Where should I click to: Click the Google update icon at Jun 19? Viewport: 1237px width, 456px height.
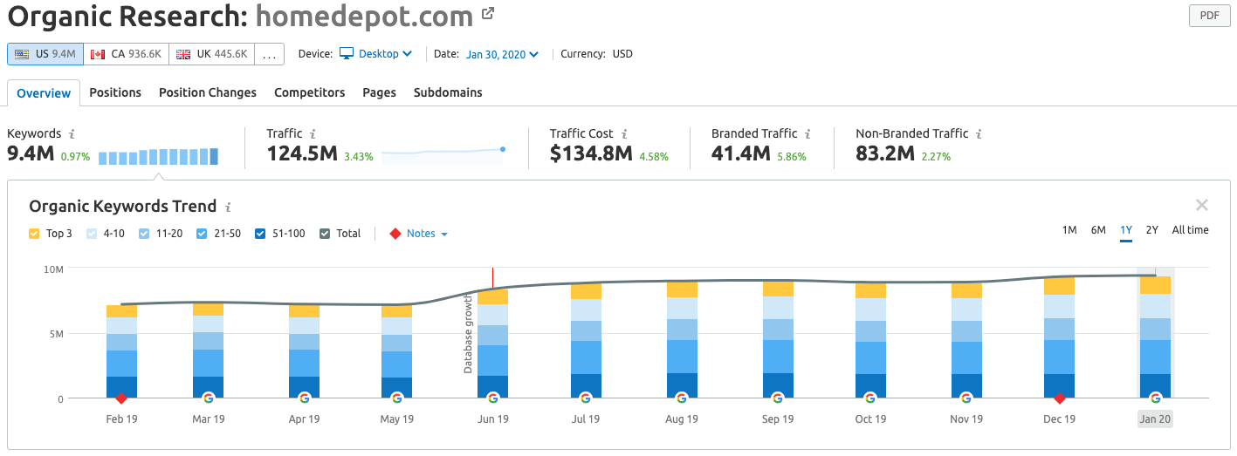492,398
